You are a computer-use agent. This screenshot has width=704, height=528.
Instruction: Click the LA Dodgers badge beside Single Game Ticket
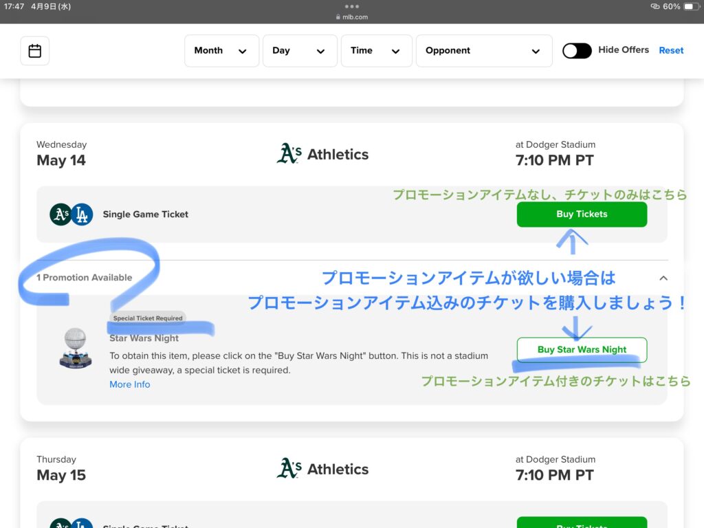82,214
